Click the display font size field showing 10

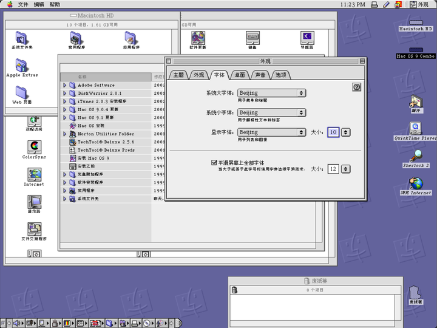pyautogui.click(x=333, y=132)
